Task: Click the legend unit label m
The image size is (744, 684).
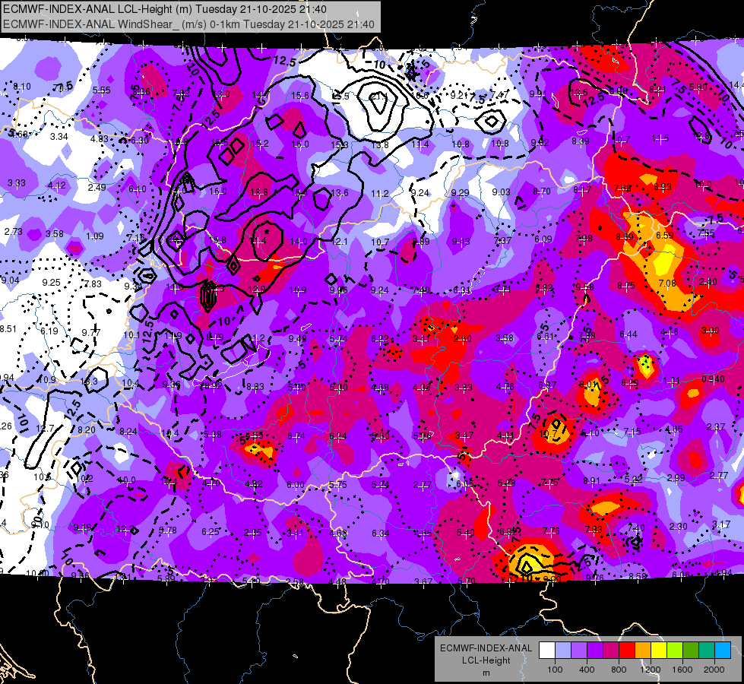Action: 486,673
